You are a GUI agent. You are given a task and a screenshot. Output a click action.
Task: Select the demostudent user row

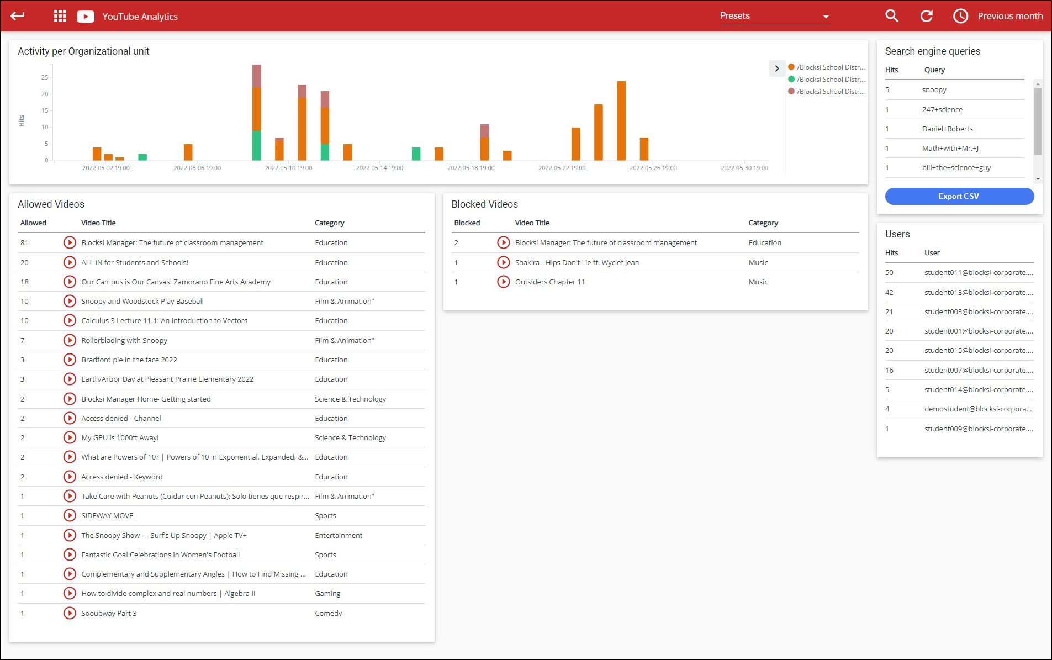pyautogui.click(x=959, y=409)
